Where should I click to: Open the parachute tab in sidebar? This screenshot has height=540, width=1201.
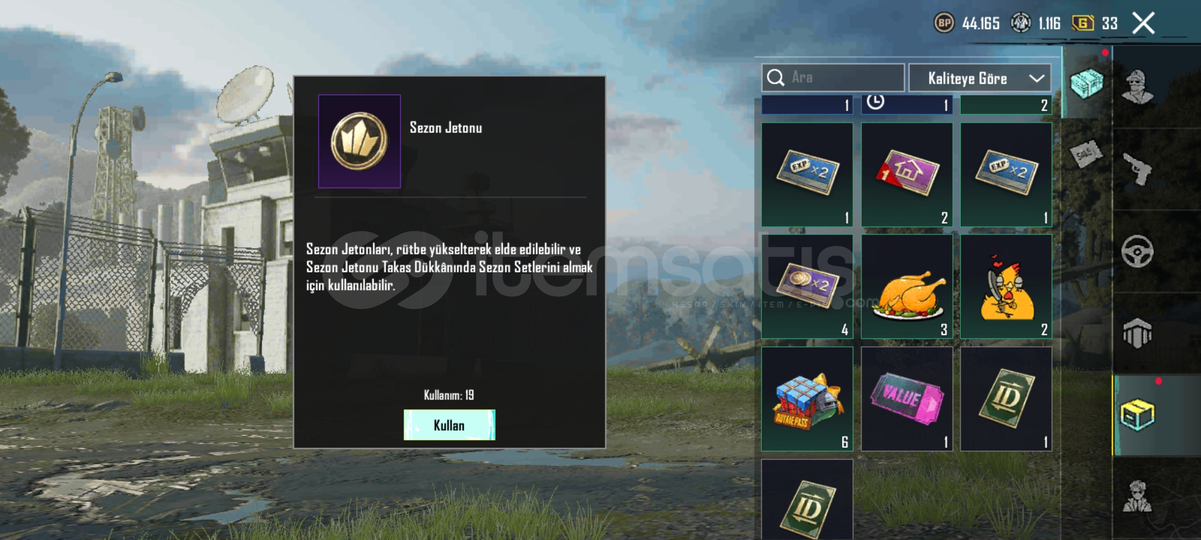coord(1137,333)
